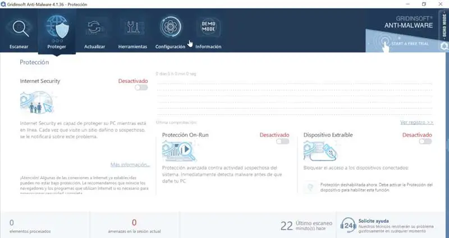Open the Información tab label
The width and height of the screenshot is (449, 238).
(208, 46)
